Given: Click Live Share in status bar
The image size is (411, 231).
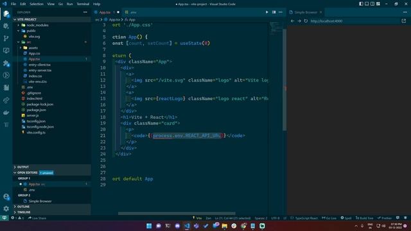Looking at the screenshot, I should [x=37, y=218].
